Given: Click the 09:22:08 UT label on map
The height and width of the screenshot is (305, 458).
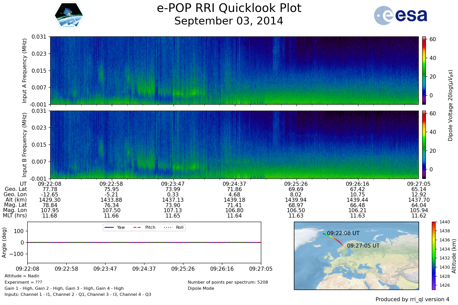Looking at the screenshot, I should click(x=343, y=233).
